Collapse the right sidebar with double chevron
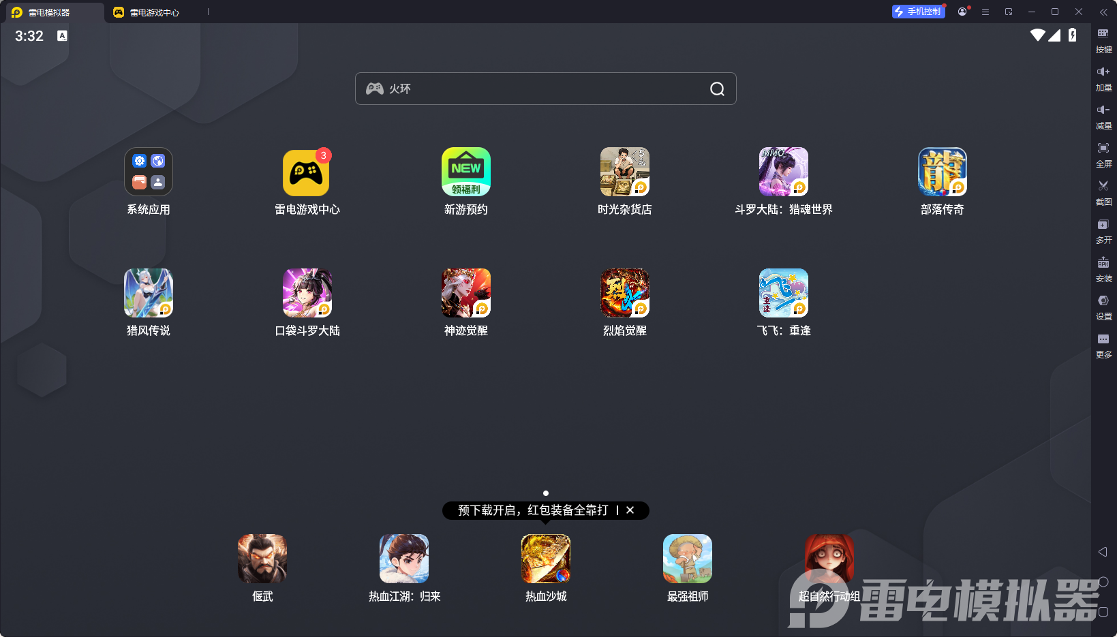1117x637 pixels. click(1103, 12)
